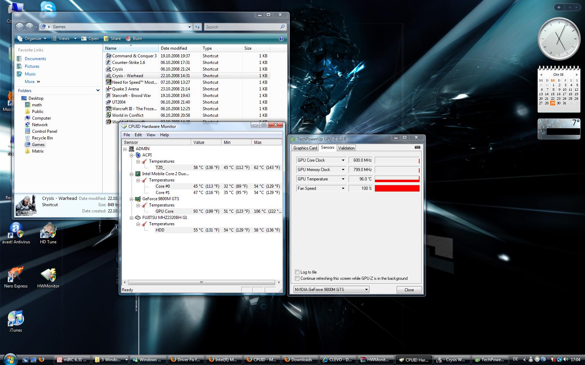Collapse the FUJITSU MHZ2320BH G1 node
This screenshot has width=585, height=365.
coord(132,218)
